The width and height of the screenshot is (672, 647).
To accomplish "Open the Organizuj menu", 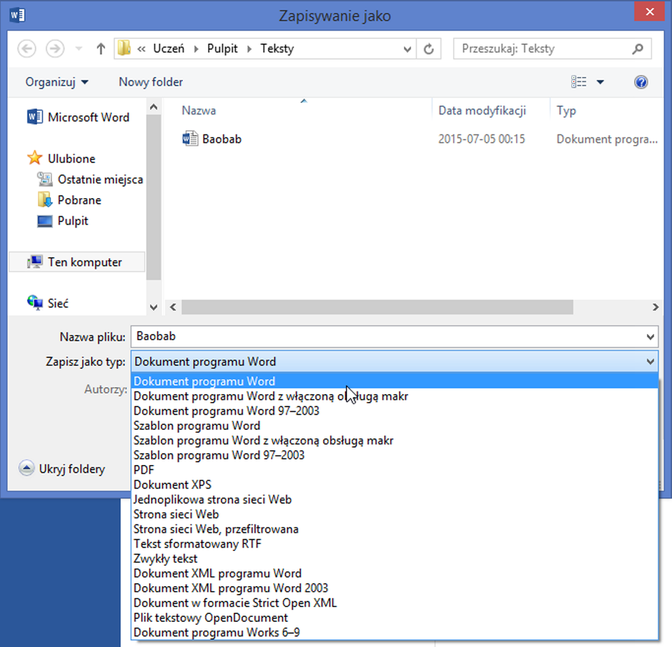I will (57, 82).
